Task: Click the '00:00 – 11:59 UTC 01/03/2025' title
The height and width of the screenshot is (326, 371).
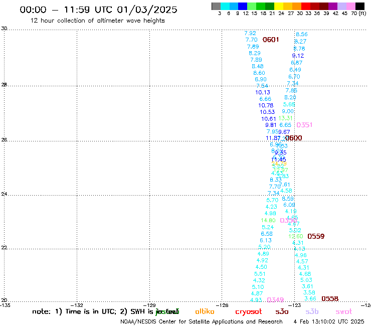Action: pos(98,10)
